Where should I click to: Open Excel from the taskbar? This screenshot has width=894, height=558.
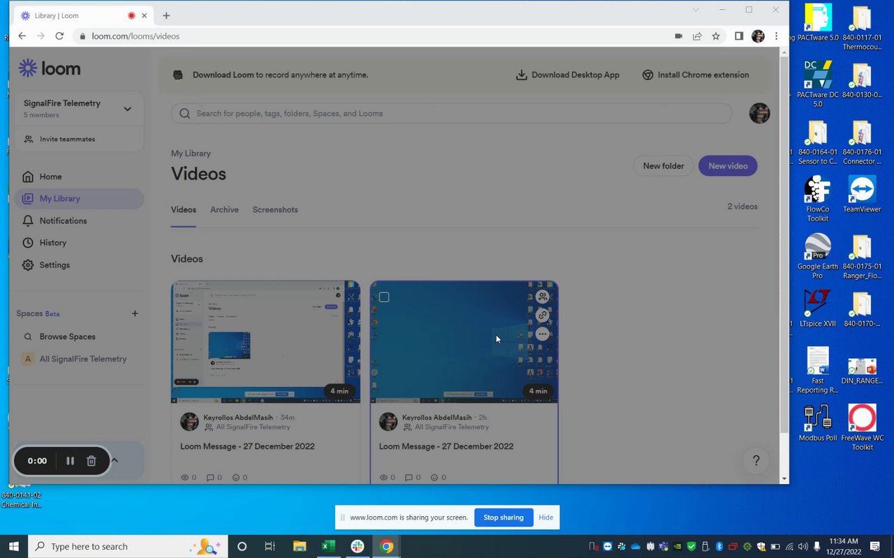point(328,546)
